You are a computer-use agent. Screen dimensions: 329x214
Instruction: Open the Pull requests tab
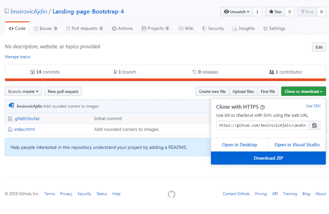coord(84,28)
